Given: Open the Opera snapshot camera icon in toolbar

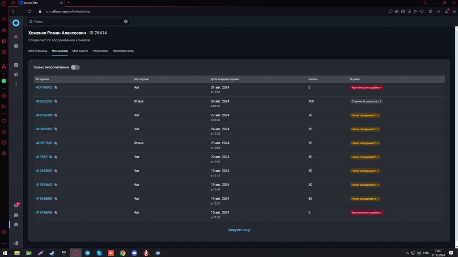Looking at the screenshot, I should click(x=403, y=11).
